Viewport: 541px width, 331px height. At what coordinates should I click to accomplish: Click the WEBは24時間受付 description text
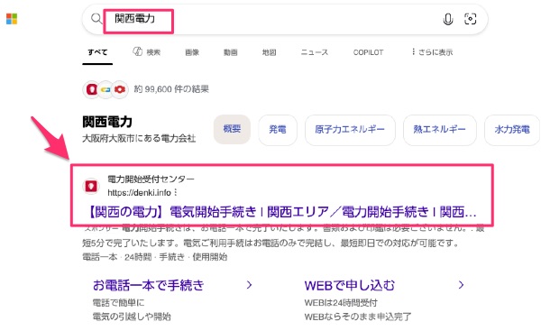coord(341,303)
